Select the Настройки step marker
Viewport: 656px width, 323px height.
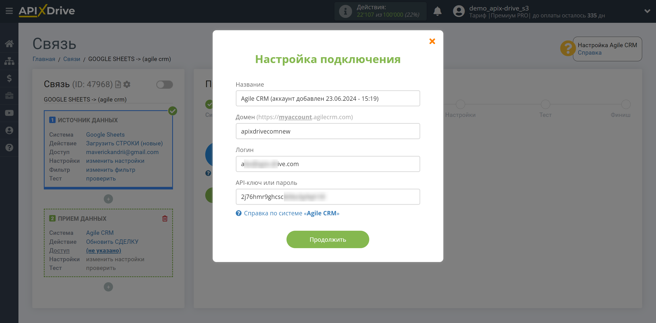tap(460, 104)
